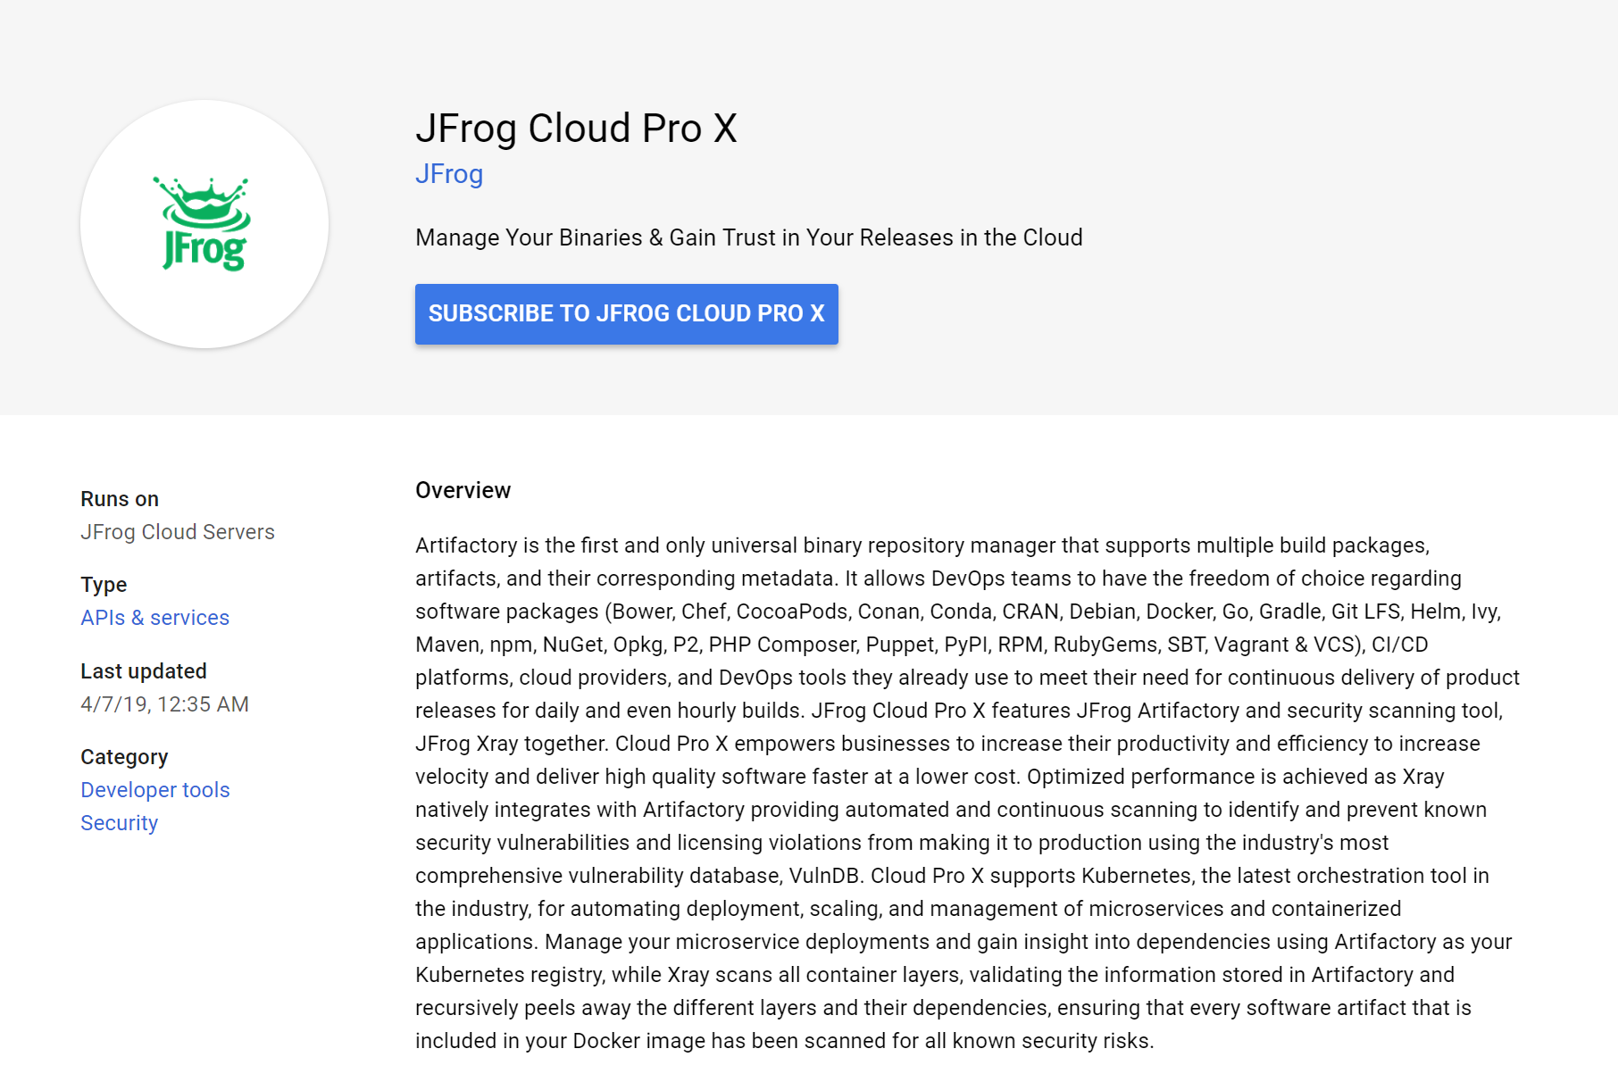Click Subscribe to JFrog Cloud Pro X
This screenshot has height=1082, width=1618.
[x=626, y=313]
